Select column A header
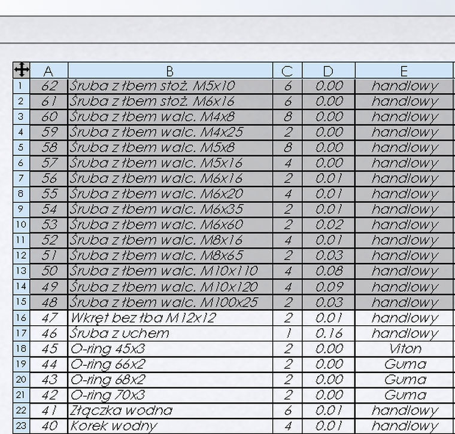This screenshot has width=455, height=434. (x=49, y=71)
